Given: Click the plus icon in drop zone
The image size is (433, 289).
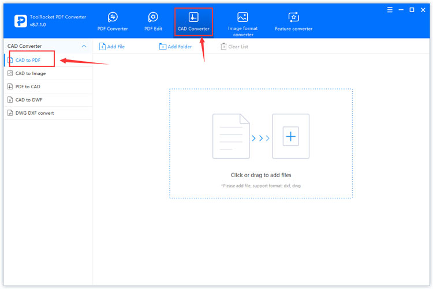Looking at the screenshot, I should pyautogui.click(x=290, y=136).
